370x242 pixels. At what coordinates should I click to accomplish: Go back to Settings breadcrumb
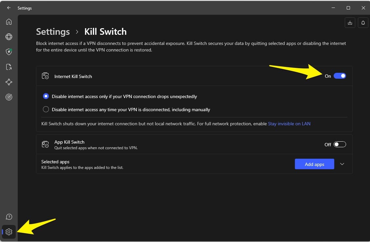(x=53, y=31)
